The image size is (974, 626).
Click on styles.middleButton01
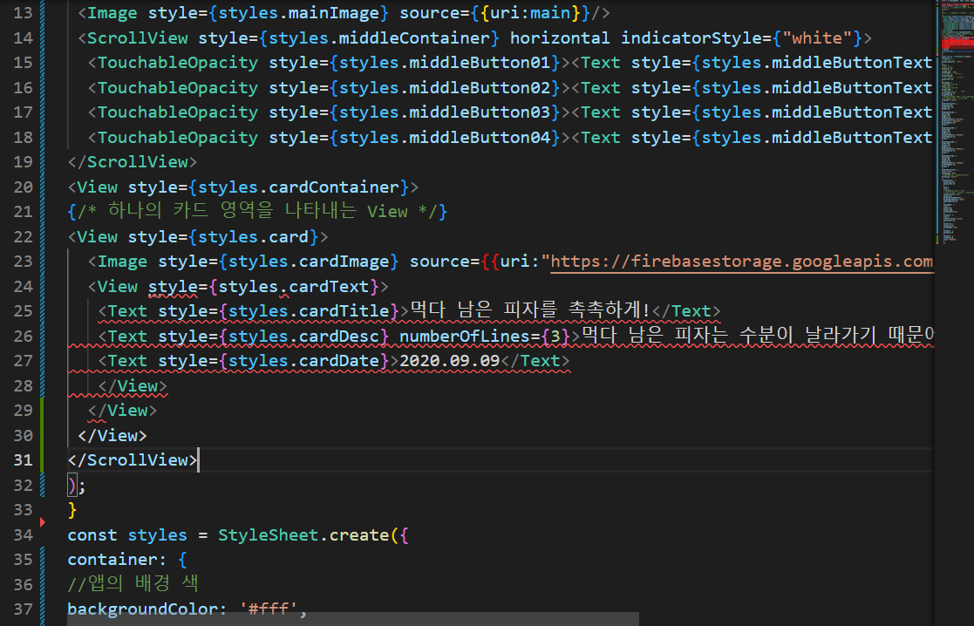445,63
